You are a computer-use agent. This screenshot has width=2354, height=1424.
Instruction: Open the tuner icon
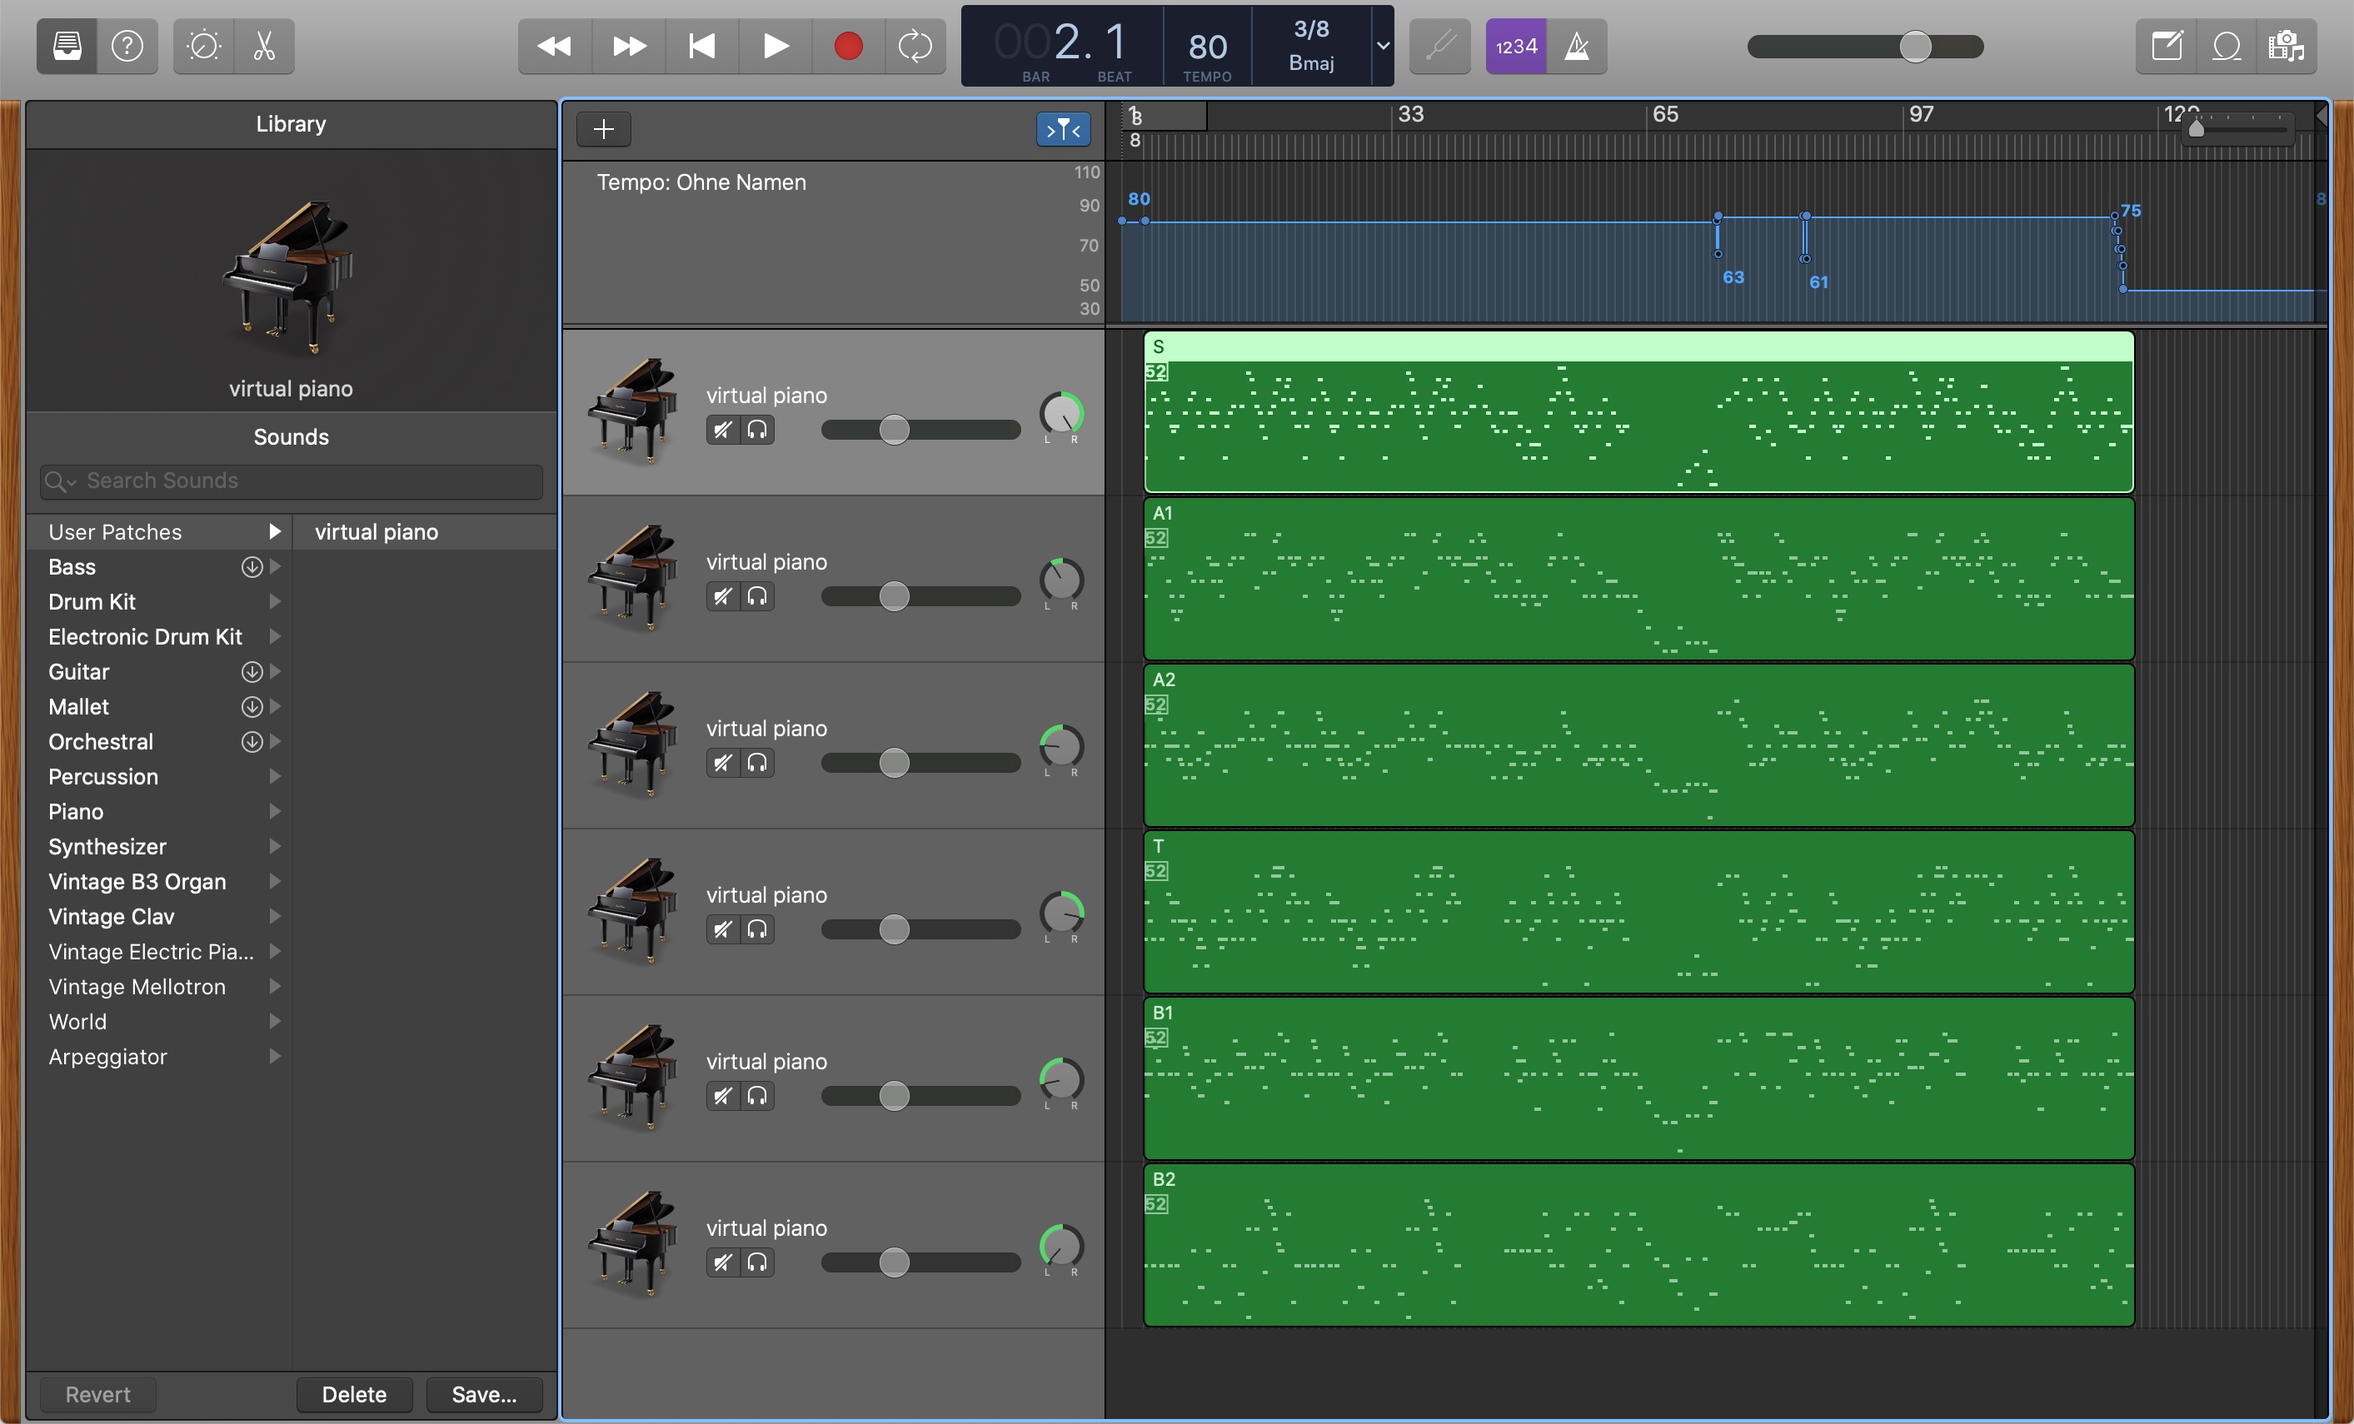pyautogui.click(x=1439, y=46)
